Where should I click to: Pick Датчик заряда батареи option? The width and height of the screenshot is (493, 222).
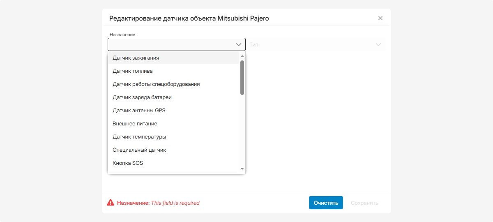pyautogui.click(x=142, y=97)
